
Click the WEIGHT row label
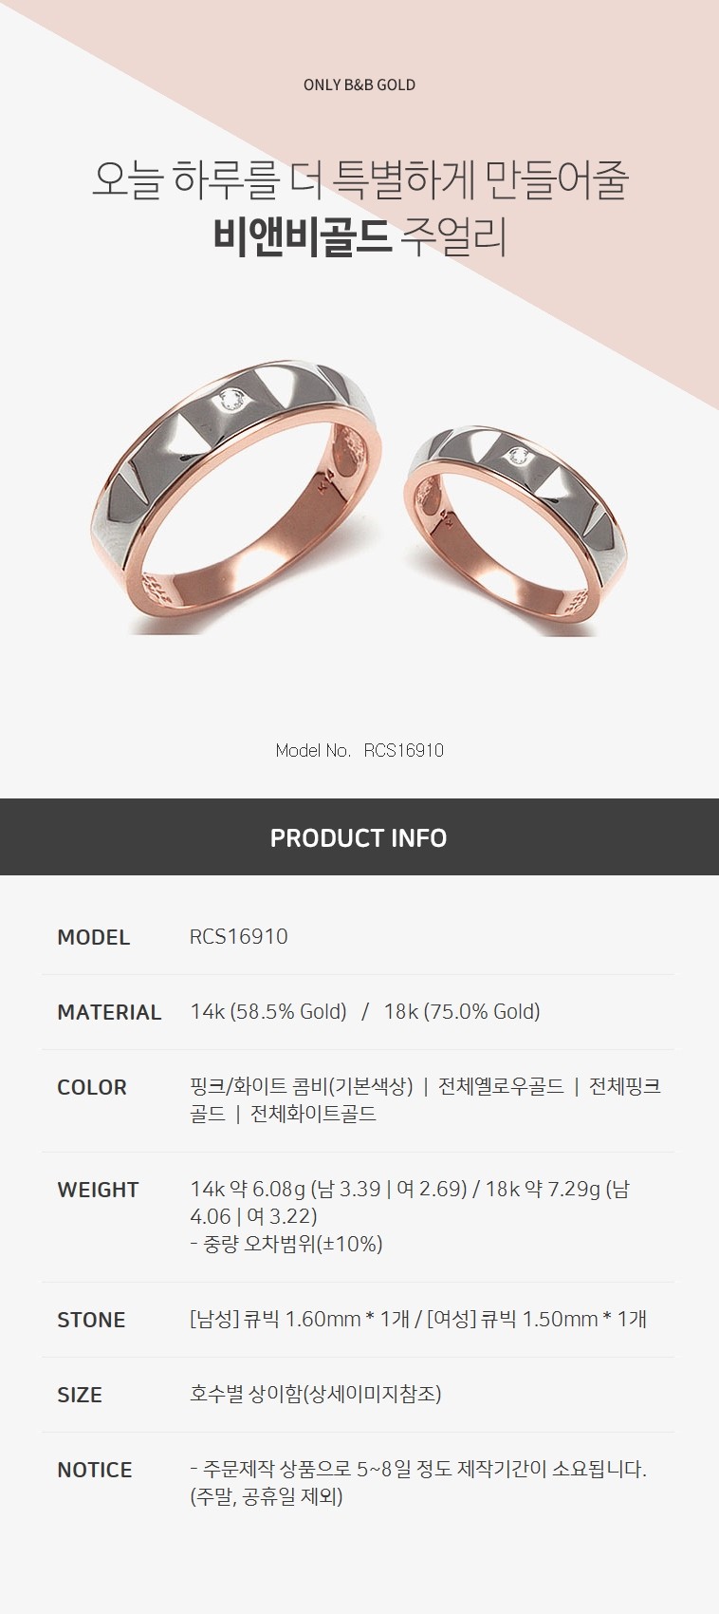tap(98, 1190)
